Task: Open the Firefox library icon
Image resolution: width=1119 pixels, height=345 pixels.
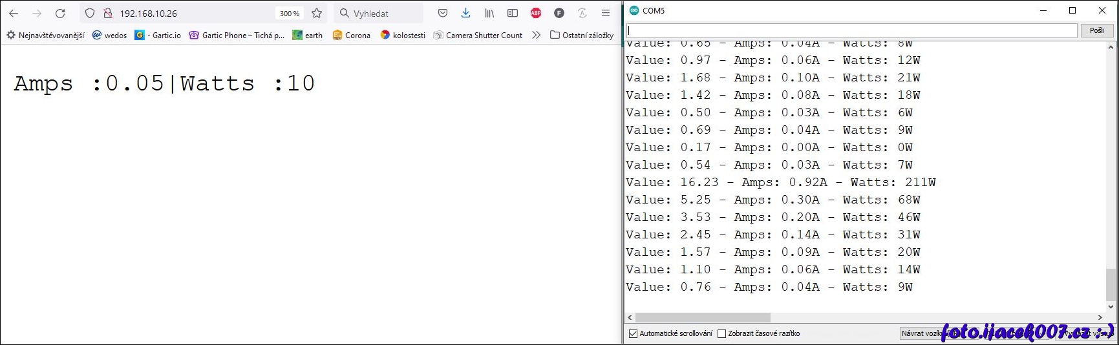Action: [x=489, y=13]
